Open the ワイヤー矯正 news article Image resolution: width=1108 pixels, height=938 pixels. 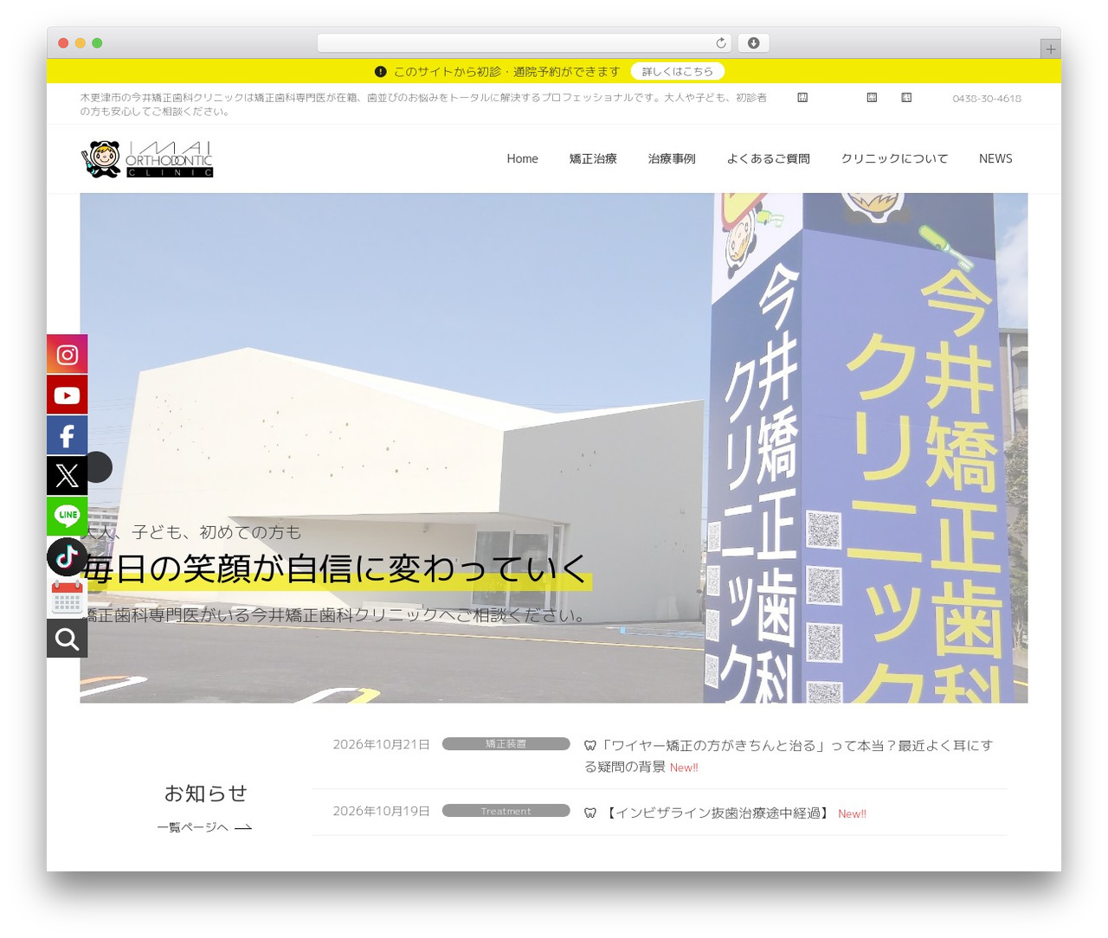click(789, 755)
